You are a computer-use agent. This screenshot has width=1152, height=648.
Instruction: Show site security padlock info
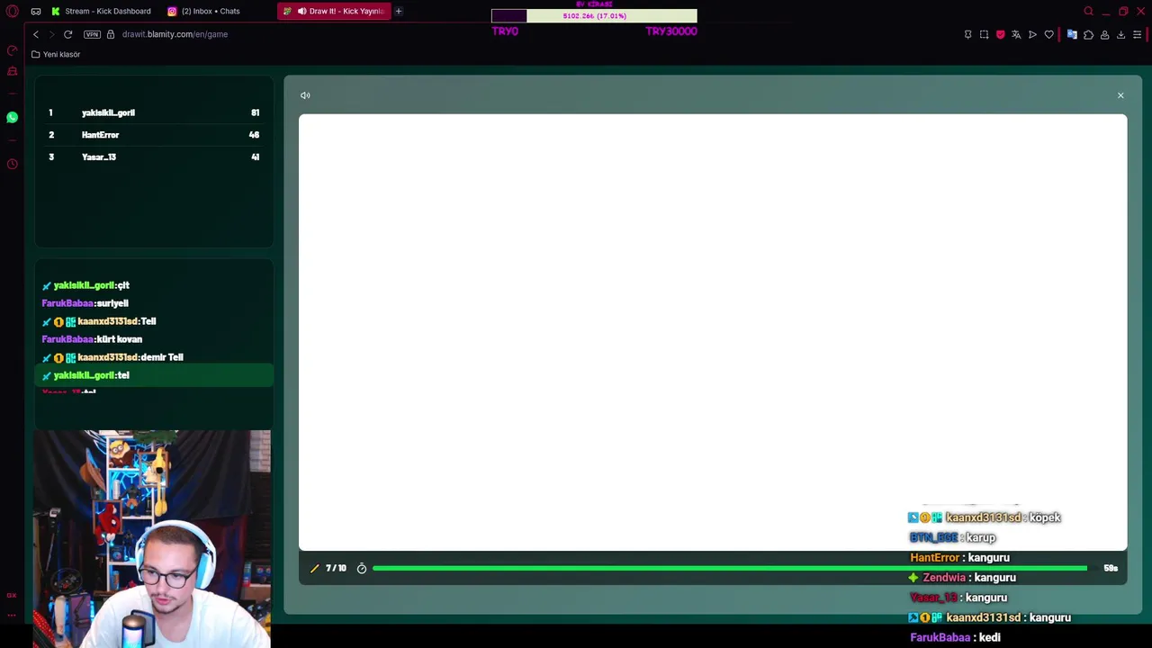click(111, 34)
